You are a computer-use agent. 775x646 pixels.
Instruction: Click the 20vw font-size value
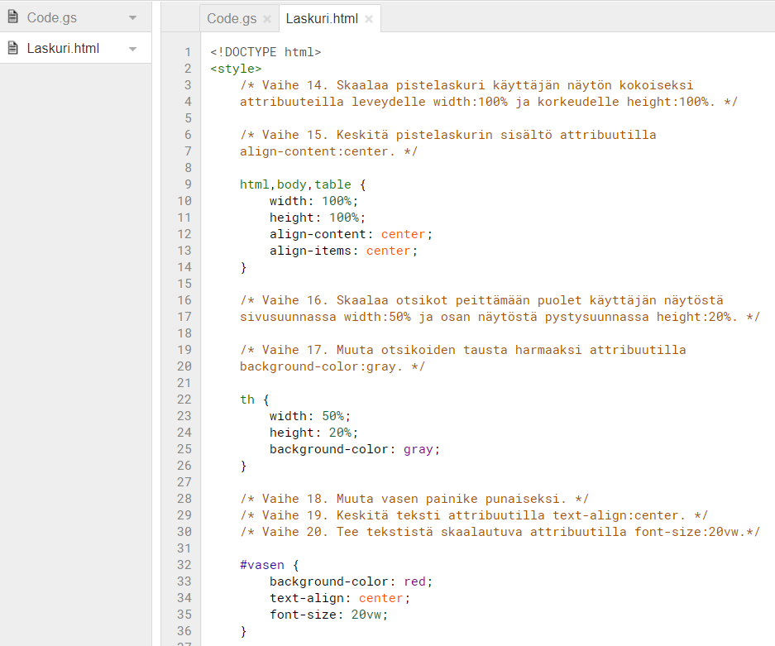[367, 615]
